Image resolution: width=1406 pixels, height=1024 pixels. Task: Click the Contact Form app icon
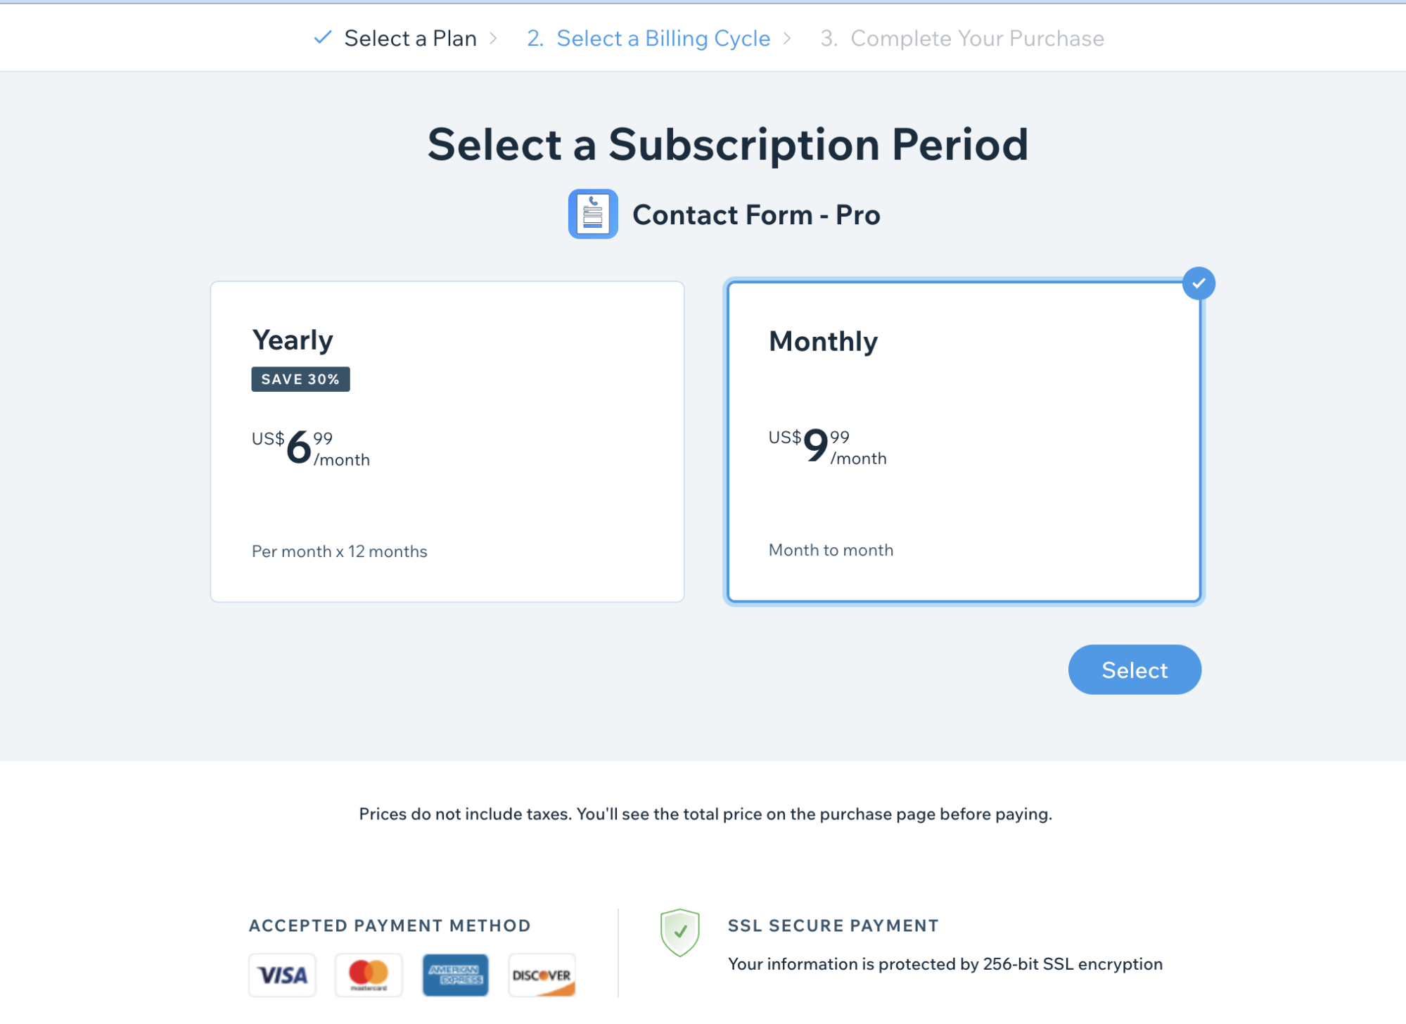[592, 214]
